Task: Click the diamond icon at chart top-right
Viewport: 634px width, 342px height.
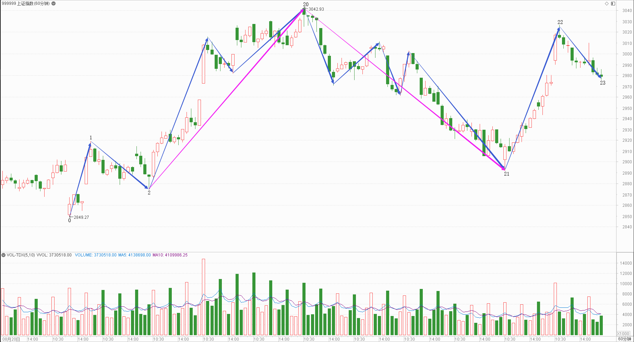Action: [607, 3]
